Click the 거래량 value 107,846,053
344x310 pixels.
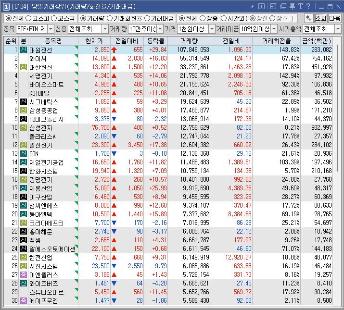193,50
